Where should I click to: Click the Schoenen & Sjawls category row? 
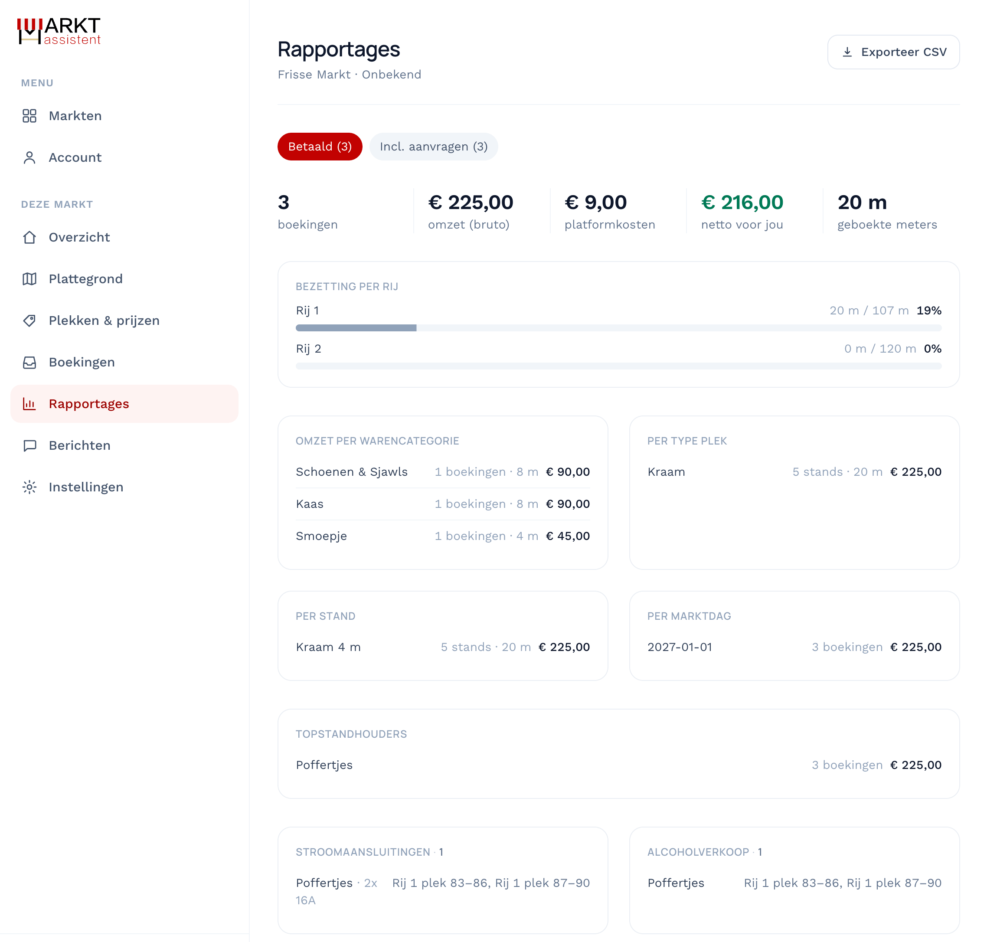point(443,472)
